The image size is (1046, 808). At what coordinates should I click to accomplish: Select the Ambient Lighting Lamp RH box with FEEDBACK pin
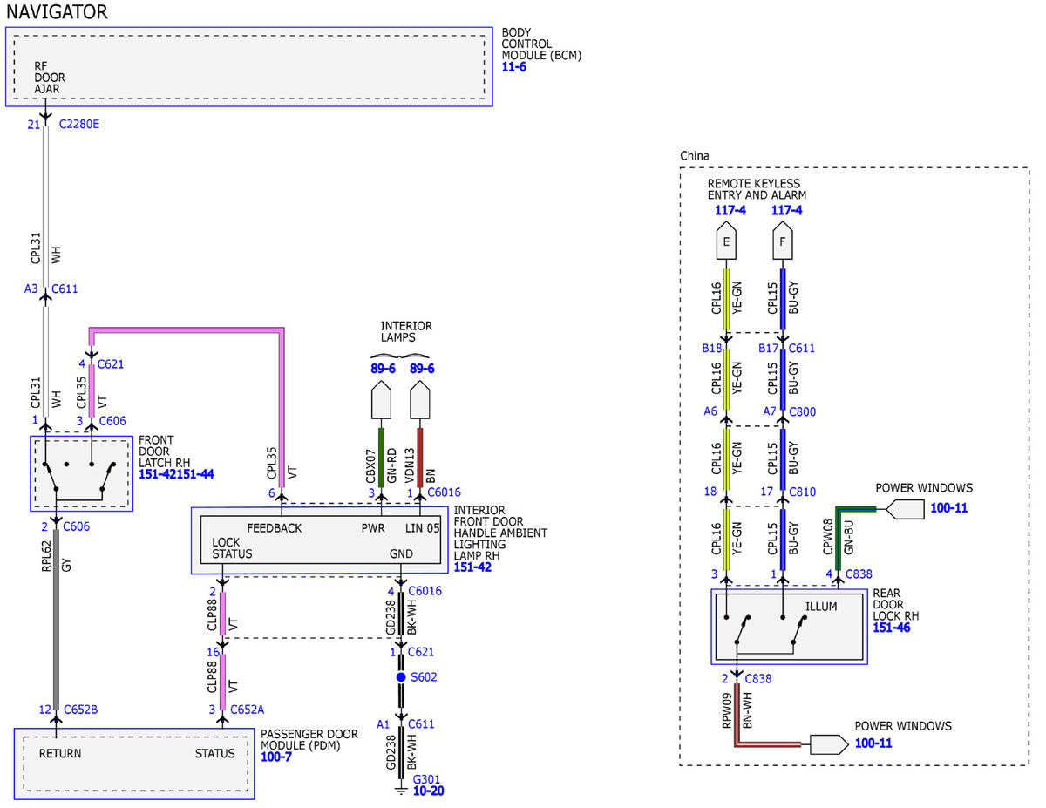tap(320, 540)
